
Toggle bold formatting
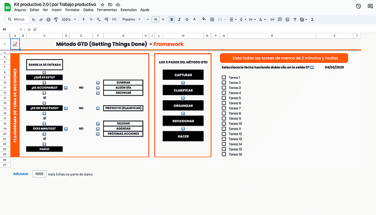click(x=171, y=19)
